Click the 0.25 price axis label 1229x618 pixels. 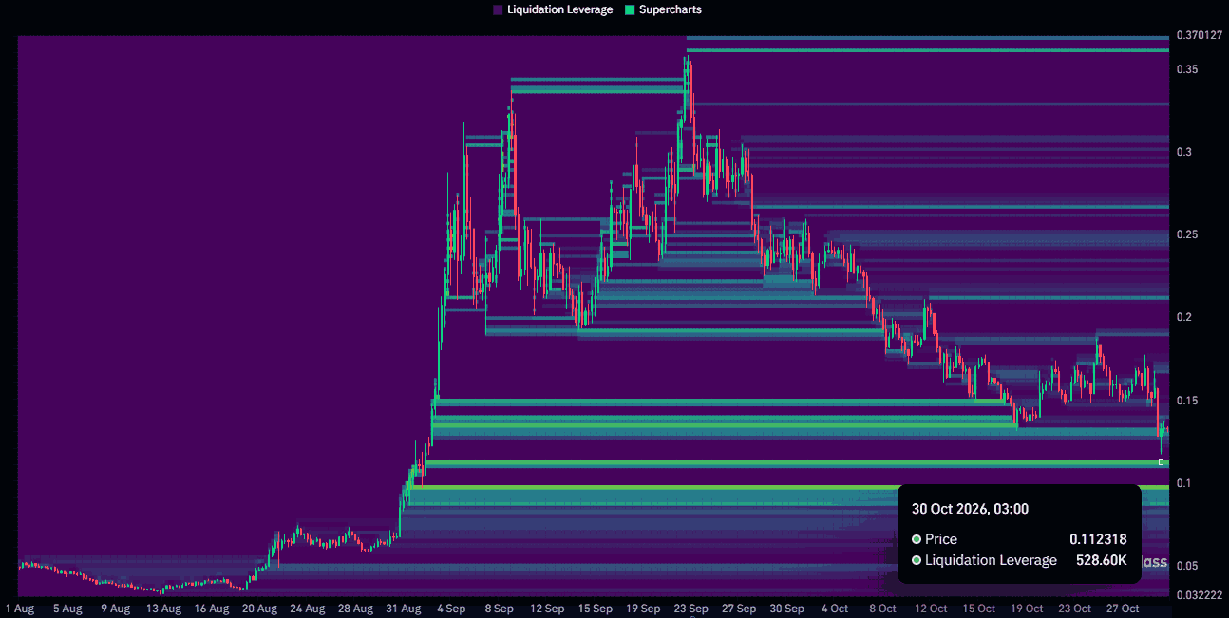(x=1186, y=234)
